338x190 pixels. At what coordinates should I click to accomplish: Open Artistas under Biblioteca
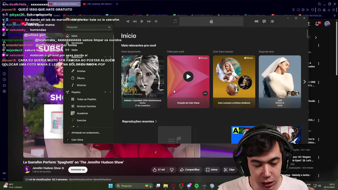tap(88, 71)
